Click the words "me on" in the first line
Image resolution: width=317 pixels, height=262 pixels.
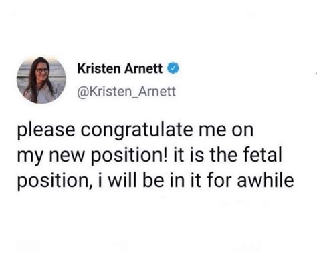tap(226, 131)
